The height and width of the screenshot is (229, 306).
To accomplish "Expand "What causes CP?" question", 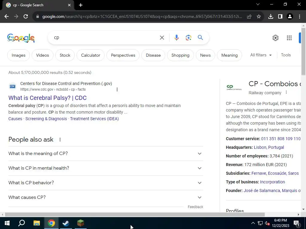I will pos(106,197).
